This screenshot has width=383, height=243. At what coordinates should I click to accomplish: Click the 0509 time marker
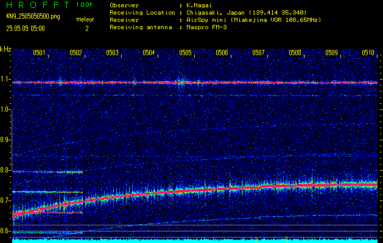[x=331, y=53]
